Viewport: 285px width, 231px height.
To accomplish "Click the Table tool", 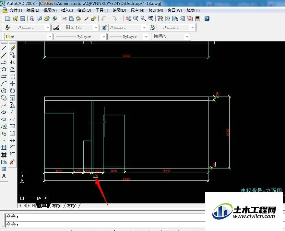I will coord(4,169).
